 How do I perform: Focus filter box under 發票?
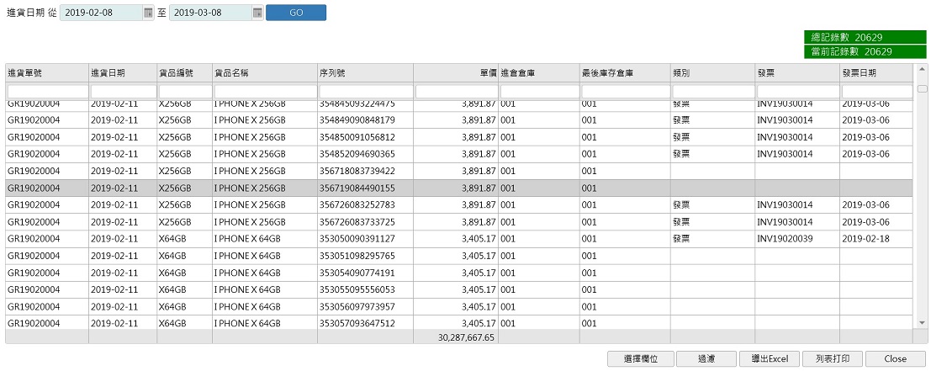click(798, 92)
